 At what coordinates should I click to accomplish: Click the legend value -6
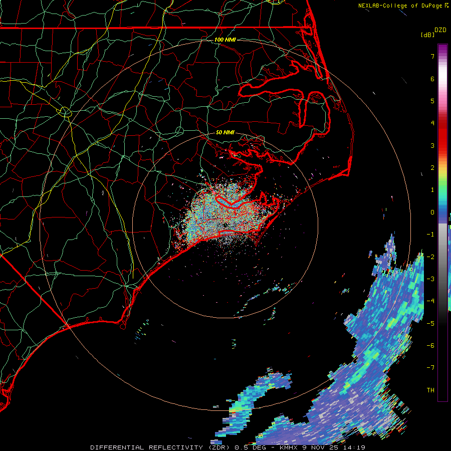pyautogui.click(x=430, y=346)
